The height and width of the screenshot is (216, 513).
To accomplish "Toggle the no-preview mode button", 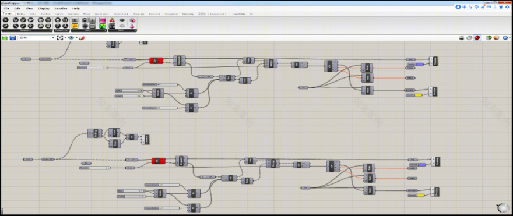I will [x=462, y=38].
